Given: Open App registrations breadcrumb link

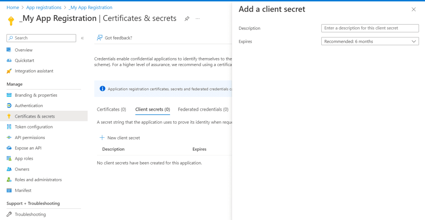Looking at the screenshot, I should coord(44,8).
